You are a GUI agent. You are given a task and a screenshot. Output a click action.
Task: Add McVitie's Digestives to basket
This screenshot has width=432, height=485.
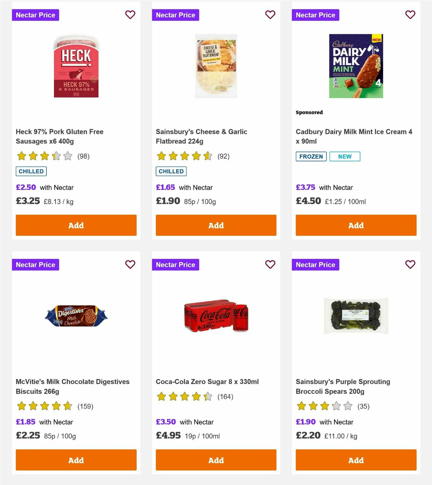click(x=76, y=460)
